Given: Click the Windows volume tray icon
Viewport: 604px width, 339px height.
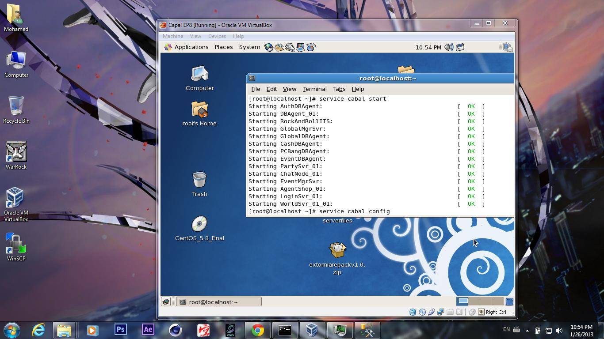Looking at the screenshot, I should (x=559, y=330).
